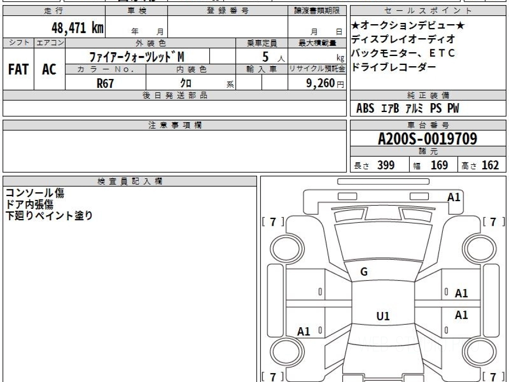
Task: Click the バックモニター、ETC line
Action: pyautogui.click(x=403, y=53)
